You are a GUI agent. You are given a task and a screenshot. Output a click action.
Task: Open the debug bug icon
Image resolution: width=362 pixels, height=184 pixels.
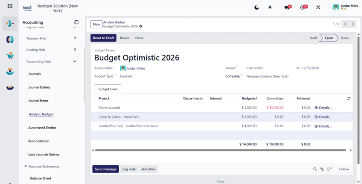point(270,7)
